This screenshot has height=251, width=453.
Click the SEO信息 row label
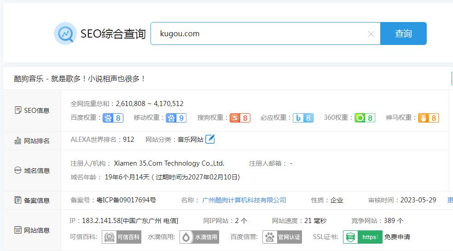[37, 111]
